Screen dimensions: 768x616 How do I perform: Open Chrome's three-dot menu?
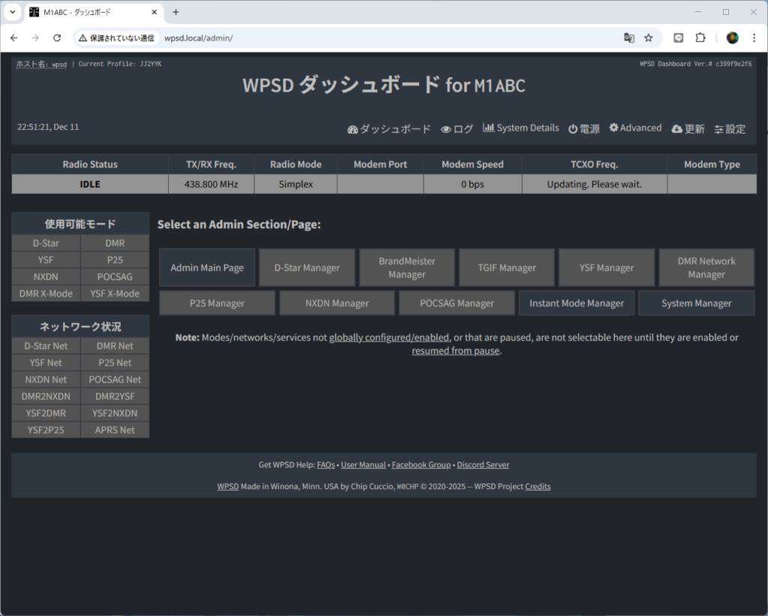(x=754, y=38)
